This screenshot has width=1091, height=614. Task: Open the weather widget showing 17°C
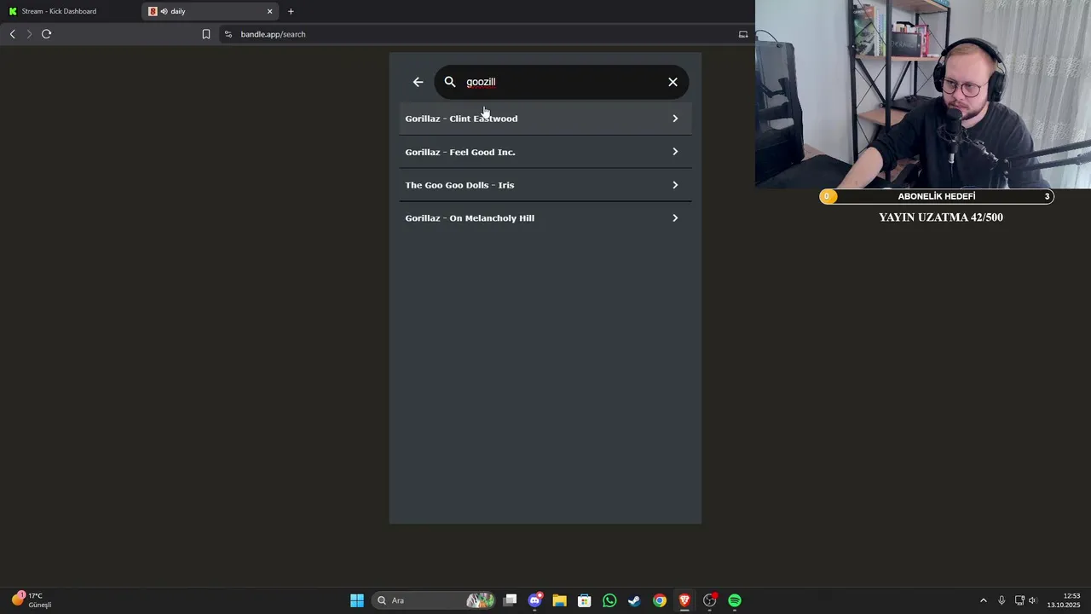pos(32,600)
